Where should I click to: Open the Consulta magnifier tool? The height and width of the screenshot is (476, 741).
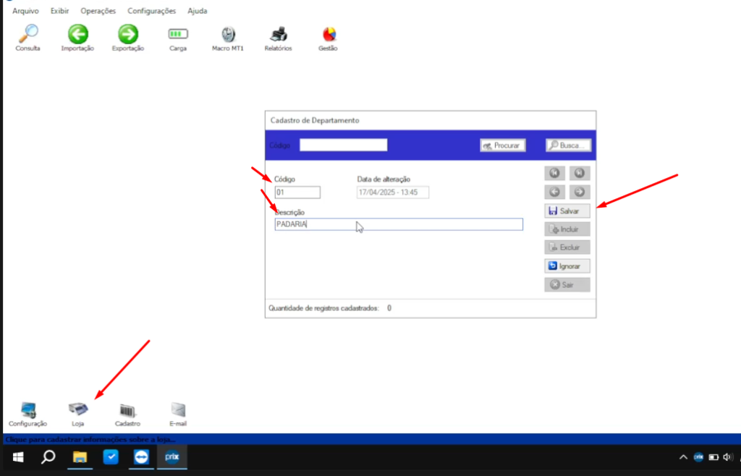(28, 34)
